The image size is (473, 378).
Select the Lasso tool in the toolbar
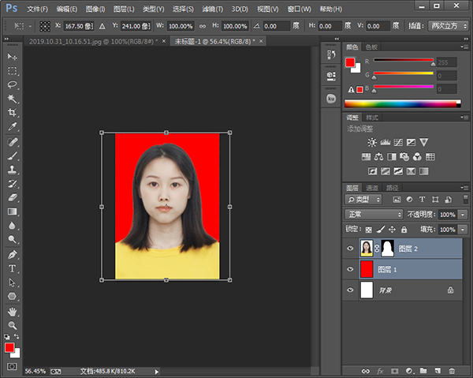(x=13, y=84)
